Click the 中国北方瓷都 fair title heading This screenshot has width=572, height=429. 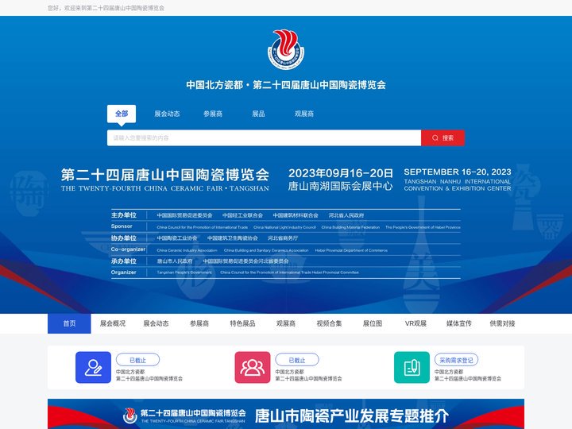click(x=286, y=85)
